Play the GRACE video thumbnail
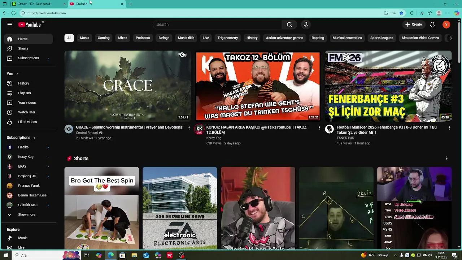The width and height of the screenshot is (462, 260). (128, 86)
